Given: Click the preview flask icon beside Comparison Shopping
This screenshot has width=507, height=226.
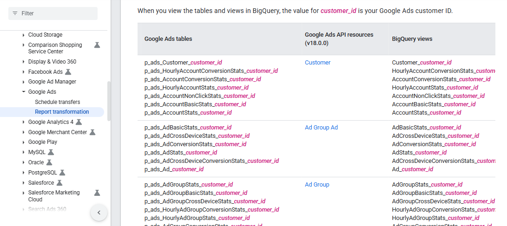Looking at the screenshot, I should pos(97,45).
